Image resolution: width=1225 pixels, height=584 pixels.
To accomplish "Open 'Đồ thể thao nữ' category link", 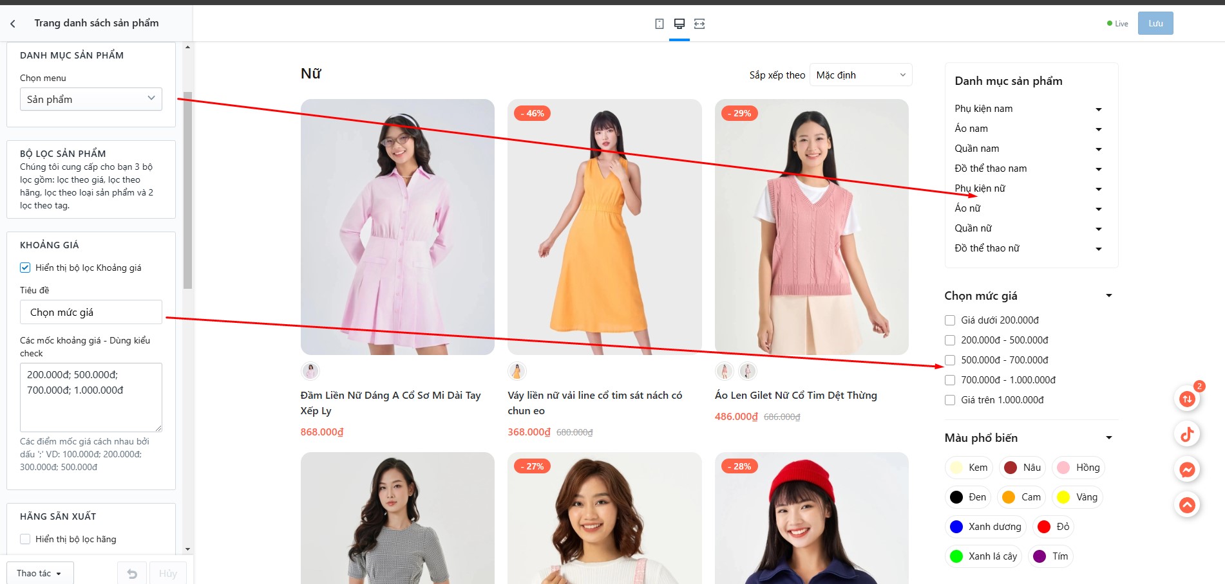I will tap(987, 248).
